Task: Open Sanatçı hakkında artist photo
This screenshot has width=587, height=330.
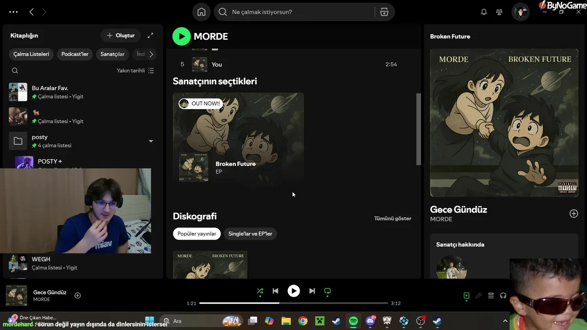Action: click(451, 267)
